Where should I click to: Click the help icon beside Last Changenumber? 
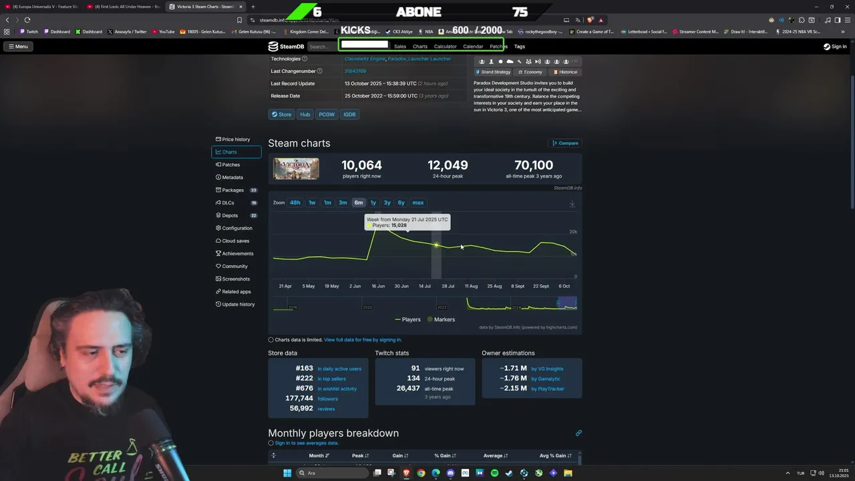[x=319, y=71]
